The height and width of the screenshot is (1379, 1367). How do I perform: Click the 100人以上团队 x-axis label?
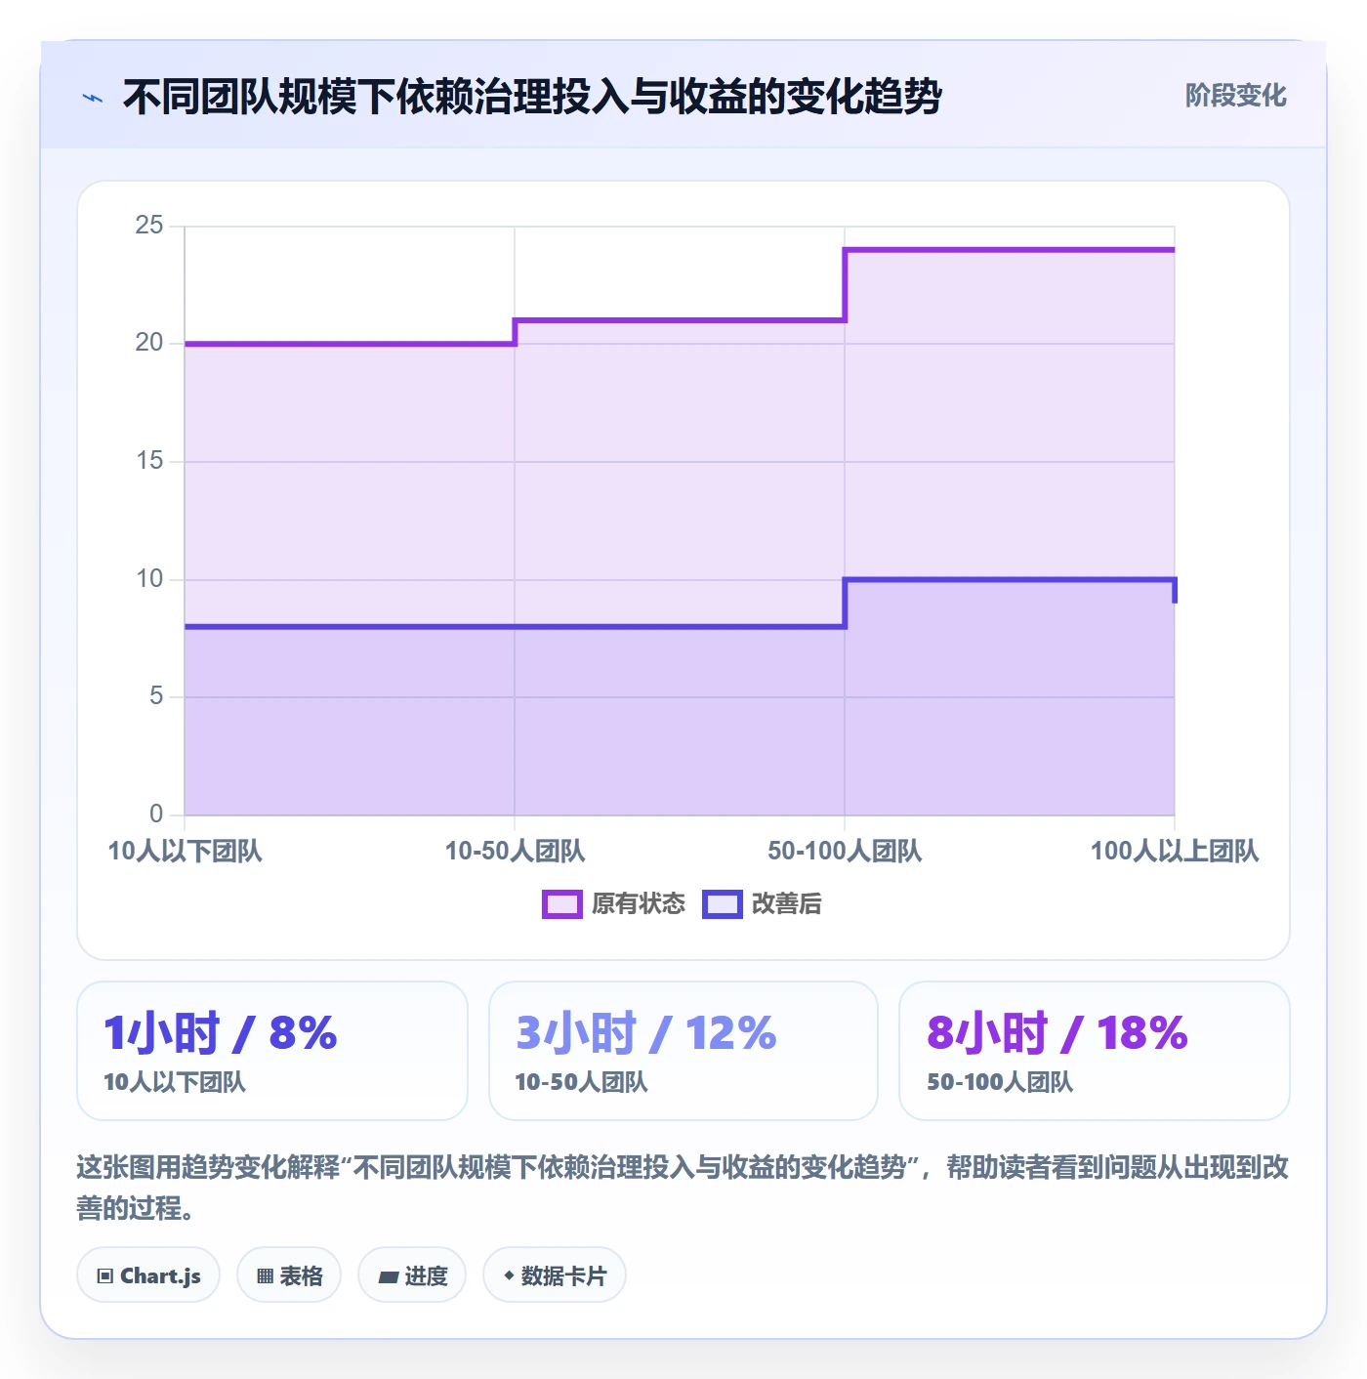click(1175, 851)
